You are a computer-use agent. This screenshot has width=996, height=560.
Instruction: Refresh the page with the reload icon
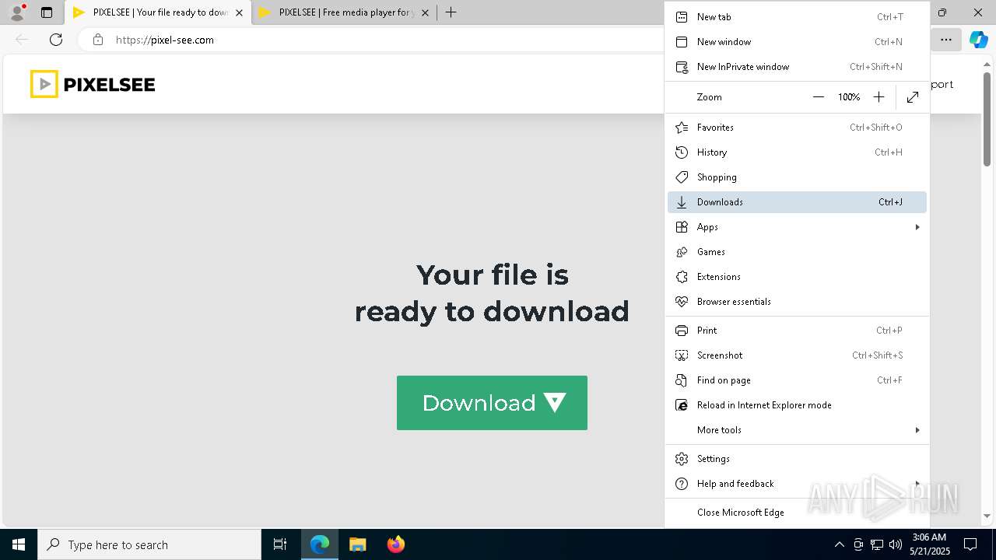(56, 40)
